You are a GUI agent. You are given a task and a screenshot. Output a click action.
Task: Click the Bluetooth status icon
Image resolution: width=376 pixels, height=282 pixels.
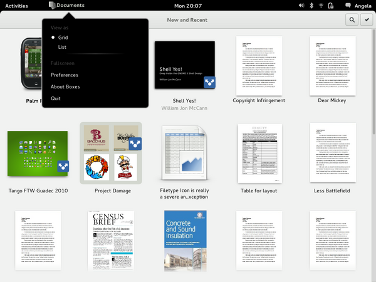click(x=310, y=6)
